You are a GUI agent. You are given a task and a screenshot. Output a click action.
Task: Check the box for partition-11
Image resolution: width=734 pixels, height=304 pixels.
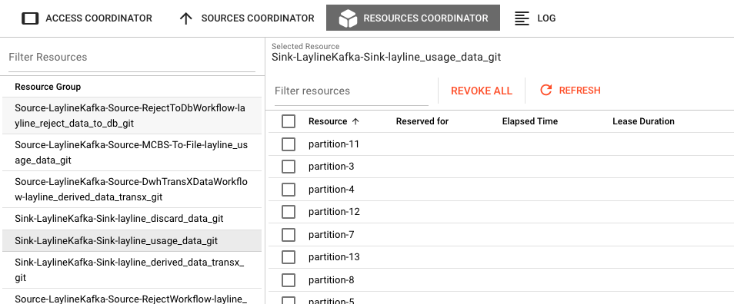click(289, 144)
